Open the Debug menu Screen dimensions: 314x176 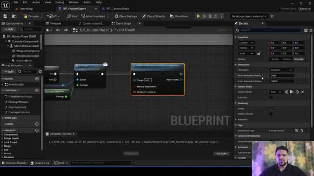pos(59,2)
